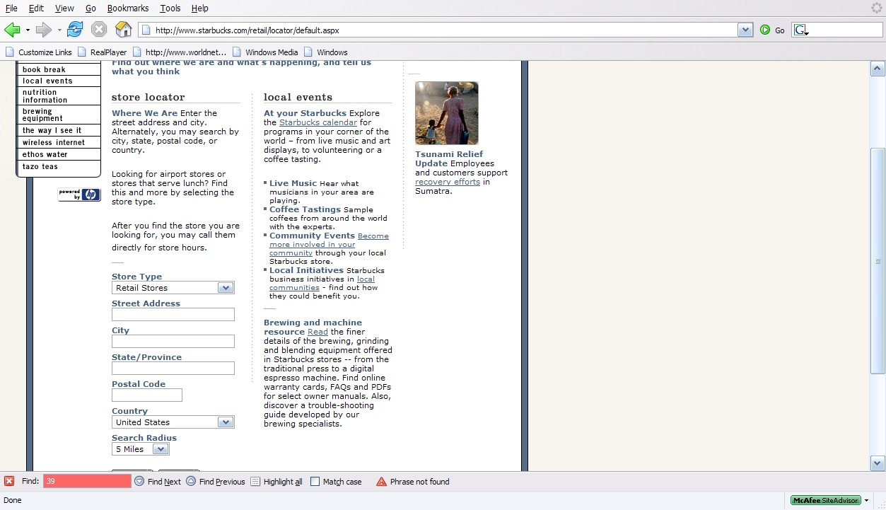The image size is (886, 510).
Task: Open the McAfee SiteAdvisor dropdown arrow
Action: [867, 501]
